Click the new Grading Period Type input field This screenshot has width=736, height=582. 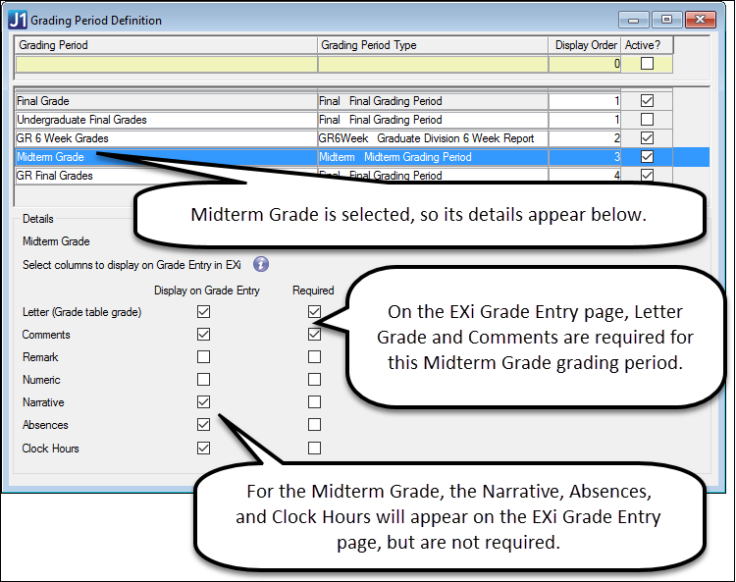[x=433, y=64]
